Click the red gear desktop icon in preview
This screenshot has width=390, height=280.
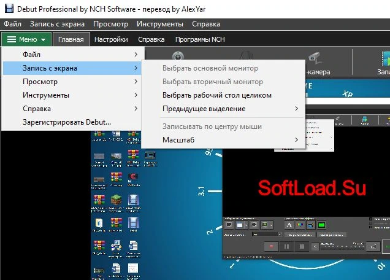133,176
